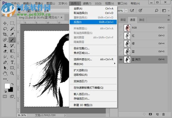Close the timg (2).psd document tab

tap(62, 17)
